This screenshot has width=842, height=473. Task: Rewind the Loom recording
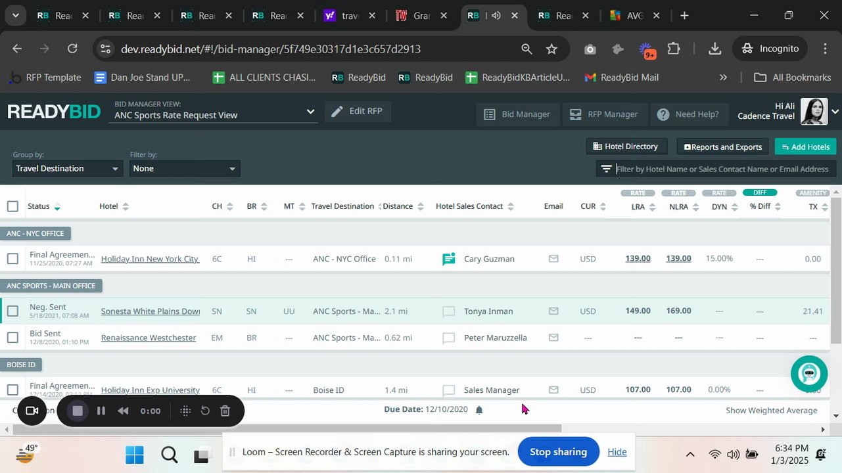[x=123, y=411]
